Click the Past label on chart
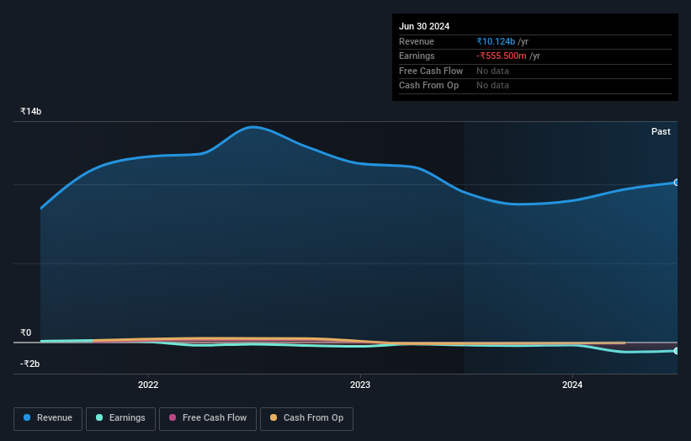The image size is (691, 441). click(x=661, y=131)
